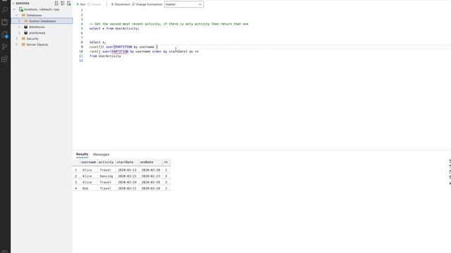The image size is (451, 253).
Task: Open the Notebooks view in activity bar
Action: coord(5,22)
